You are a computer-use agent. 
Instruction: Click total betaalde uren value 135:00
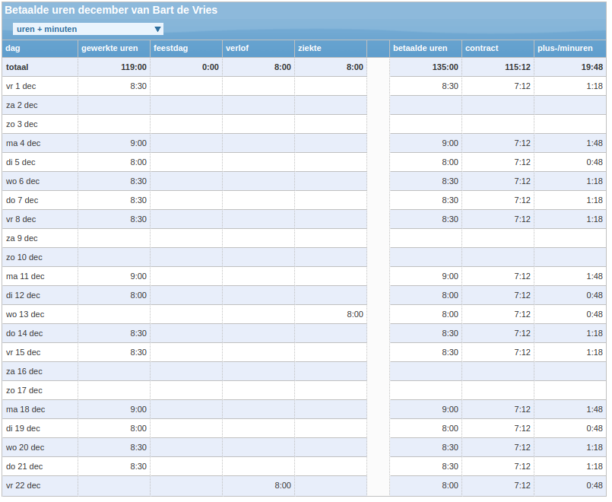click(x=445, y=67)
